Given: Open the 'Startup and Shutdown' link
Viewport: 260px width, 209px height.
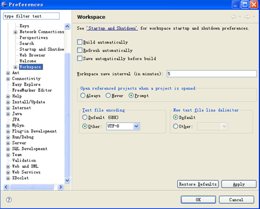Looking at the screenshot, I should click(x=112, y=28).
